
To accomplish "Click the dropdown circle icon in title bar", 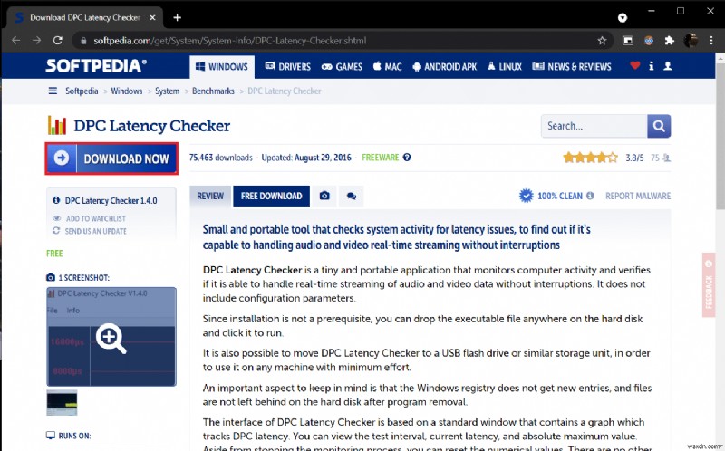I will point(623,17).
